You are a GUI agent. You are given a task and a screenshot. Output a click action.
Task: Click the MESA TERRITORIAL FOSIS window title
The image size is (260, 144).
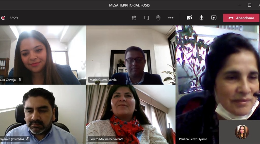click(129, 5)
